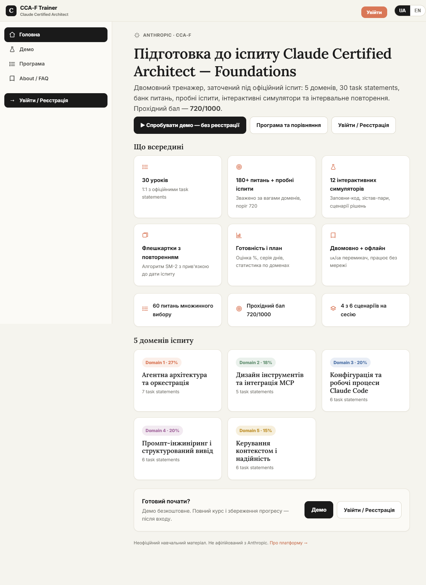426x585 pixels.
Task: Switch language to UA
Action: click(402, 10)
